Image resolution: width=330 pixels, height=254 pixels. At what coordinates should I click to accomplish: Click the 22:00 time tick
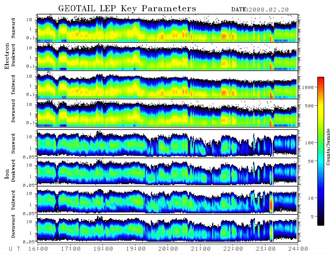(233, 249)
